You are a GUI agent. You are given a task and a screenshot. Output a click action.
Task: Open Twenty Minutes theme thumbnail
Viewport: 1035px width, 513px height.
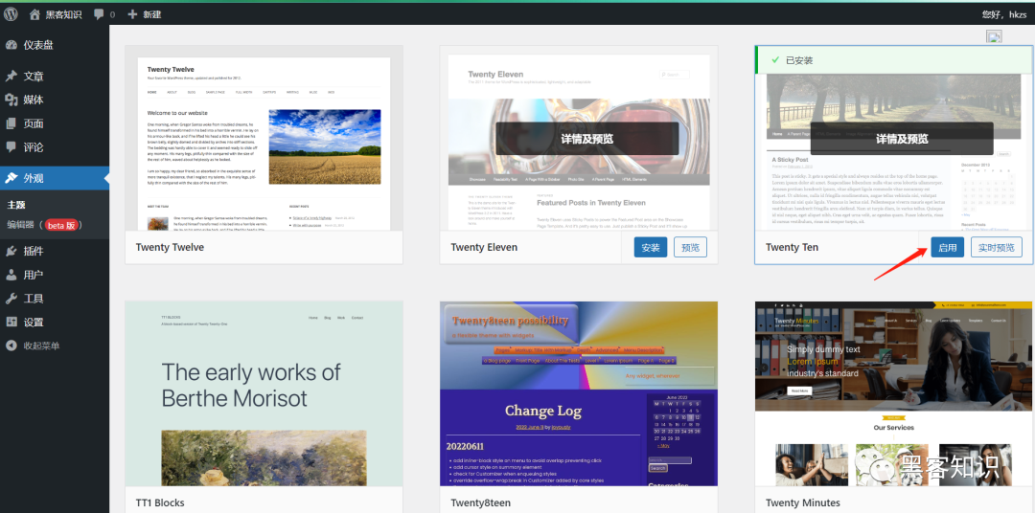[894, 393]
